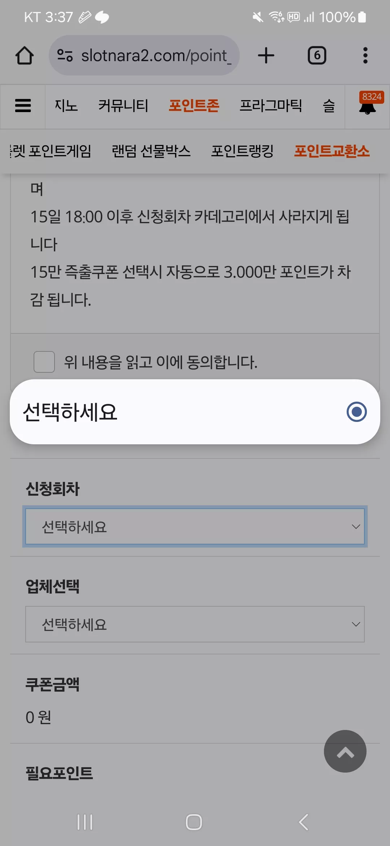Switch to the 포인트존 menu tab
Image resolution: width=390 pixels, height=846 pixels.
[x=194, y=106]
